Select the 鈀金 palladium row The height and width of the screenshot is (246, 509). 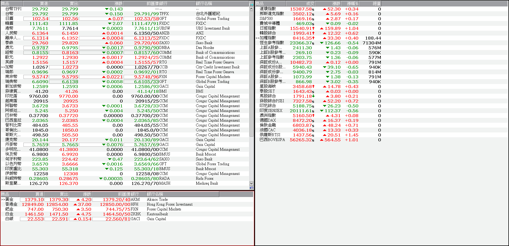click(127, 209)
